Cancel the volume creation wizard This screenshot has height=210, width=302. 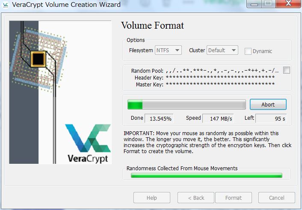pos(277,198)
